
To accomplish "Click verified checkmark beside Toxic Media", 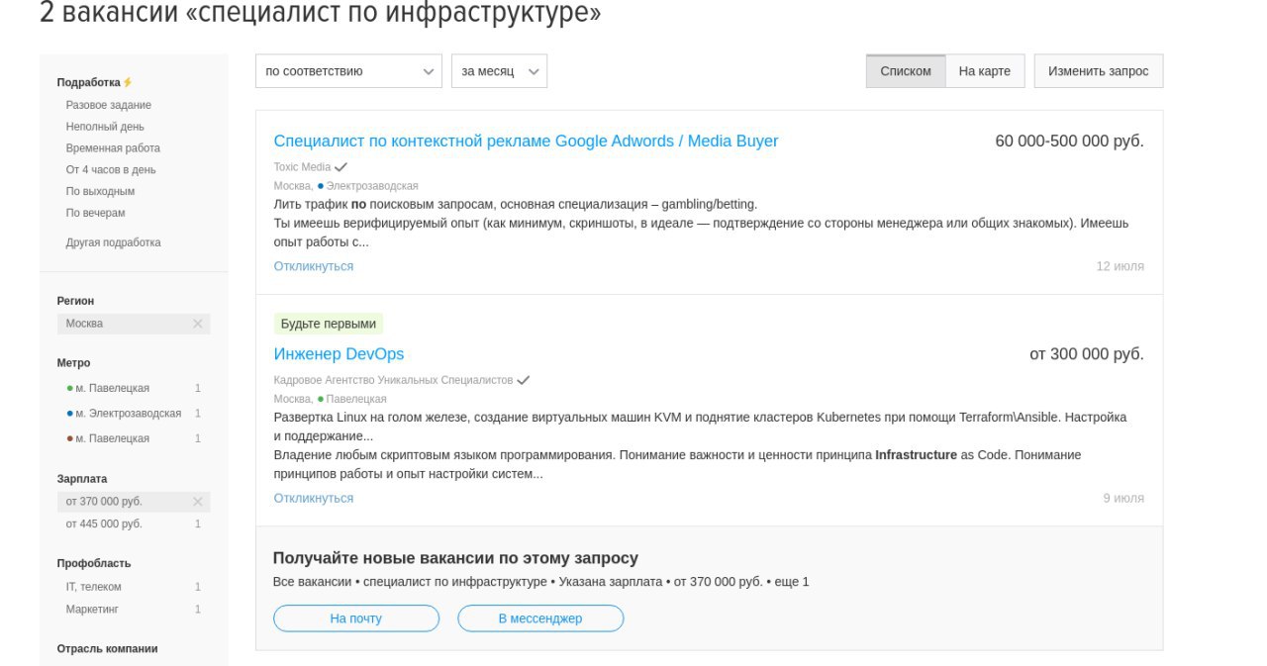I will point(341,167).
